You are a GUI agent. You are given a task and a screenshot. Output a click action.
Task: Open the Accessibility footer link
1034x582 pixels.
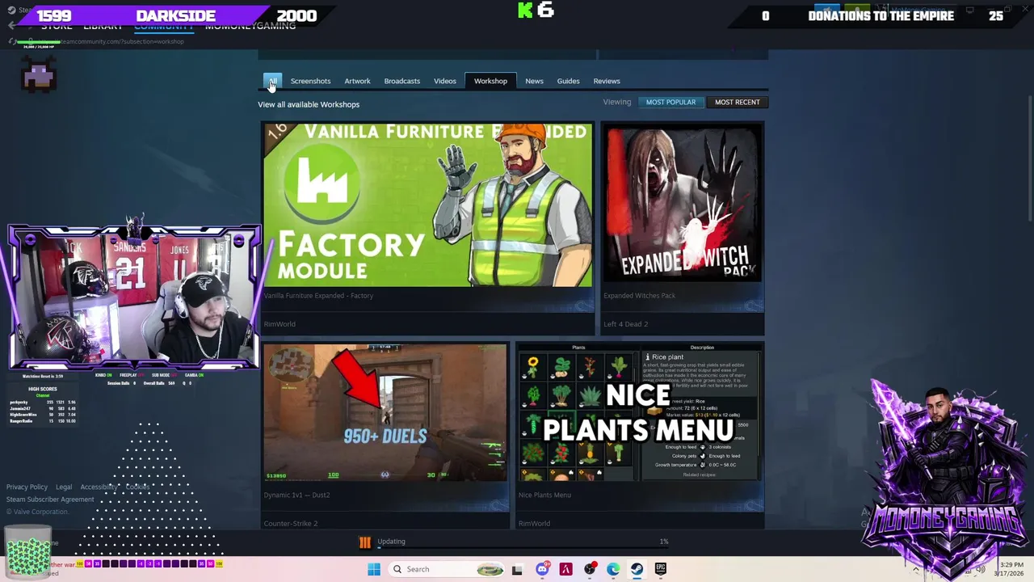(99, 487)
